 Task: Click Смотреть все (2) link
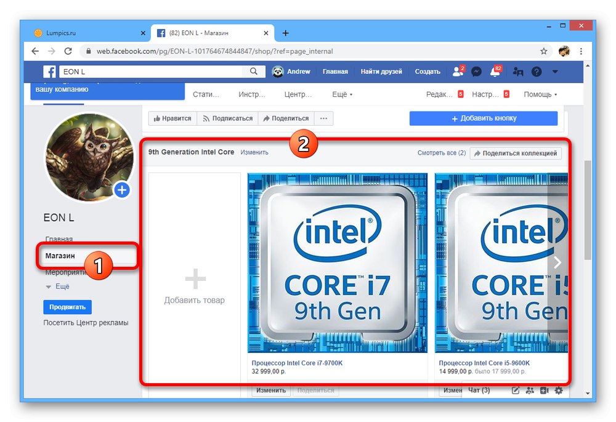point(442,153)
